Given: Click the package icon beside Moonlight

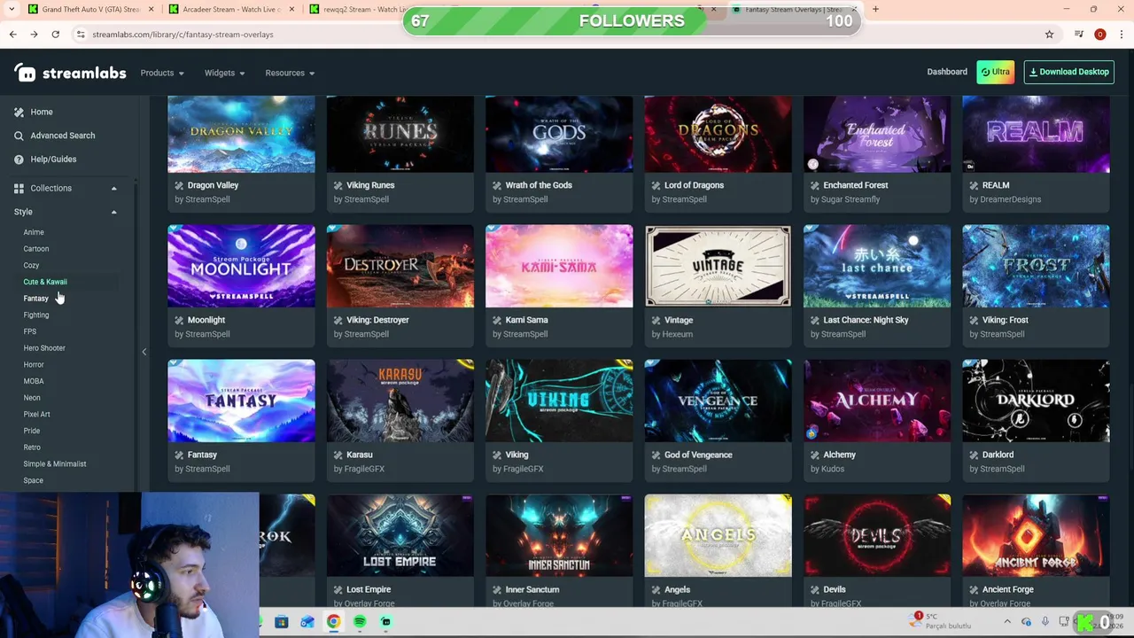Looking at the screenshot, I should [x=179, y=320].
